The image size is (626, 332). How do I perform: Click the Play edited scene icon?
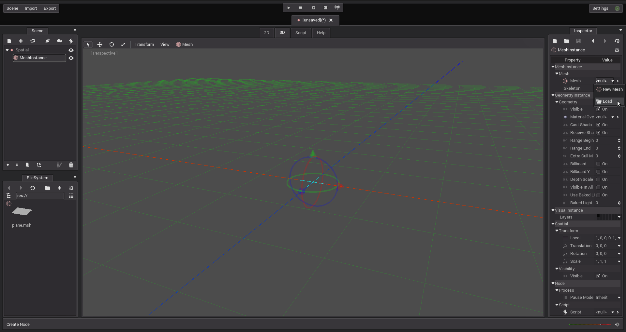pos(313,8)
